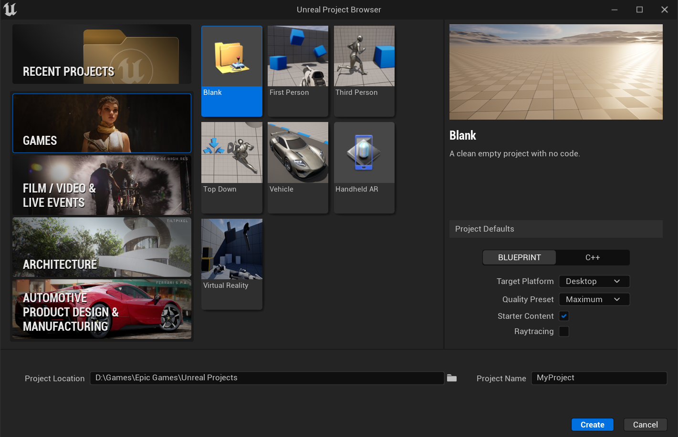678x437 pixels.
Task: Click the Project Defaults section header
Action: (556, 229)
